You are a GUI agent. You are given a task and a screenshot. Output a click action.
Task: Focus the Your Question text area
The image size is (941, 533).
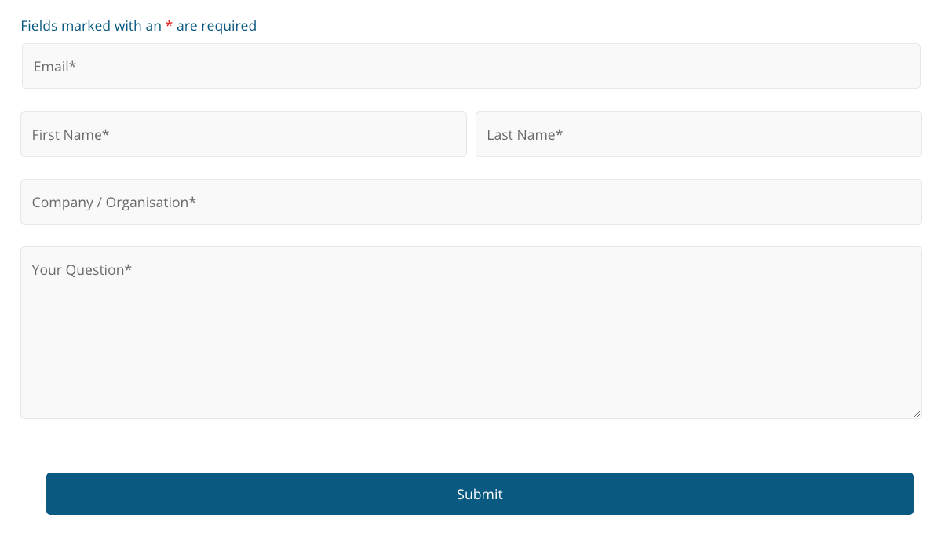[471, 333]
